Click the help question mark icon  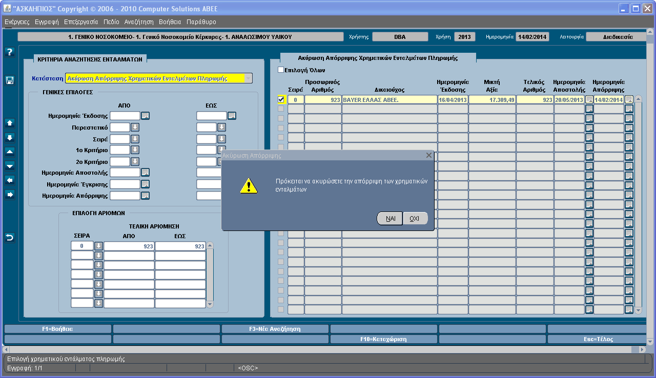click(x=9, y=52)
